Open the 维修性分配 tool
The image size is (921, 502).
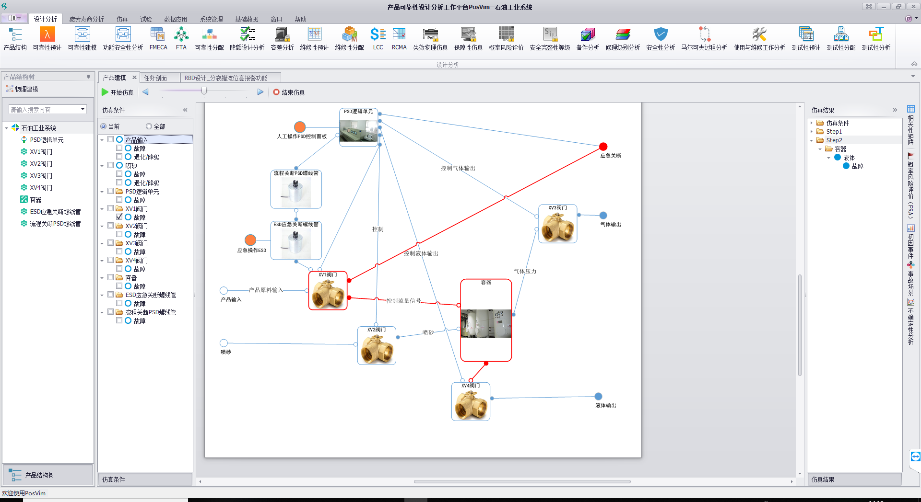(349, 39)
